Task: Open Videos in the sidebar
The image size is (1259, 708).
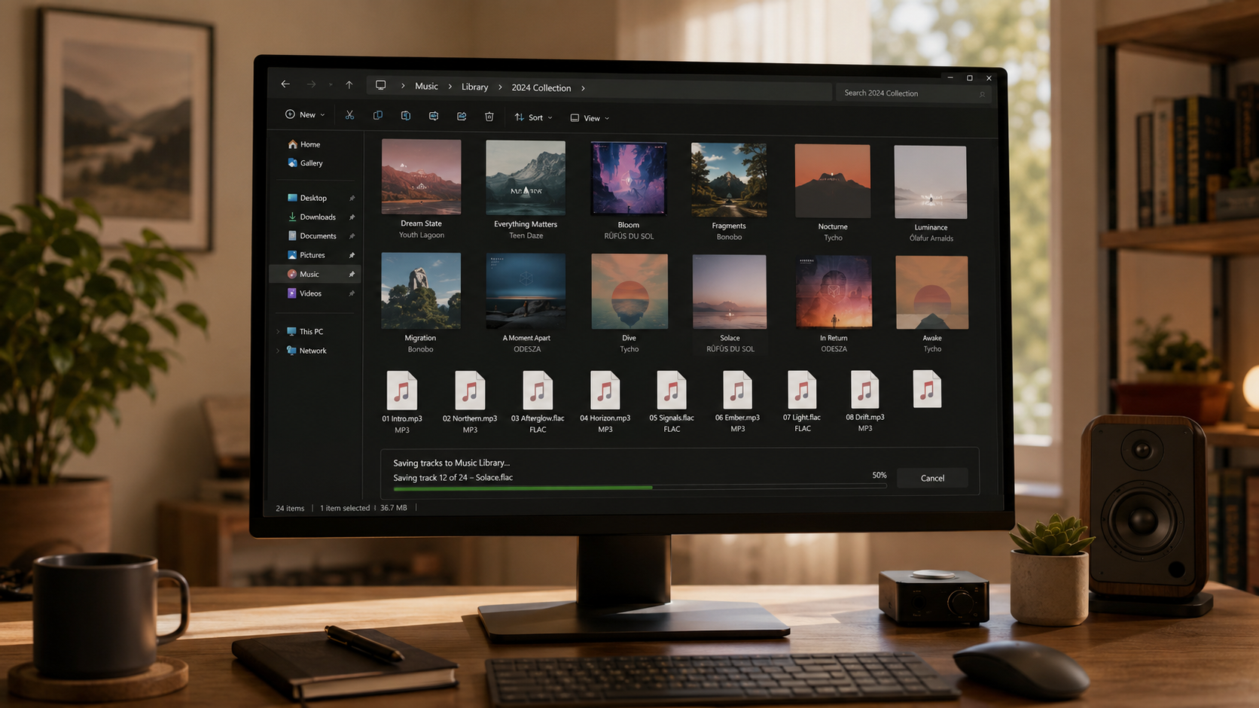Action: [x=304, y=293]
